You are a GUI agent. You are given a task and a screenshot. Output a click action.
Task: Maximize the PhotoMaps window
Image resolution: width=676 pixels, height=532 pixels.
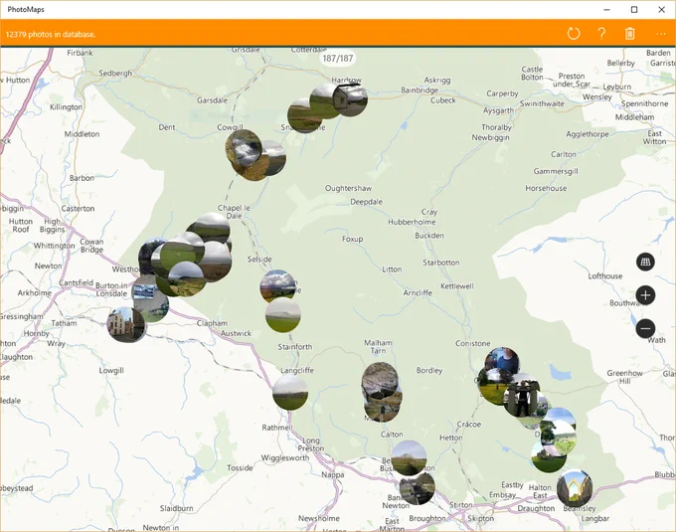(634, 10)
